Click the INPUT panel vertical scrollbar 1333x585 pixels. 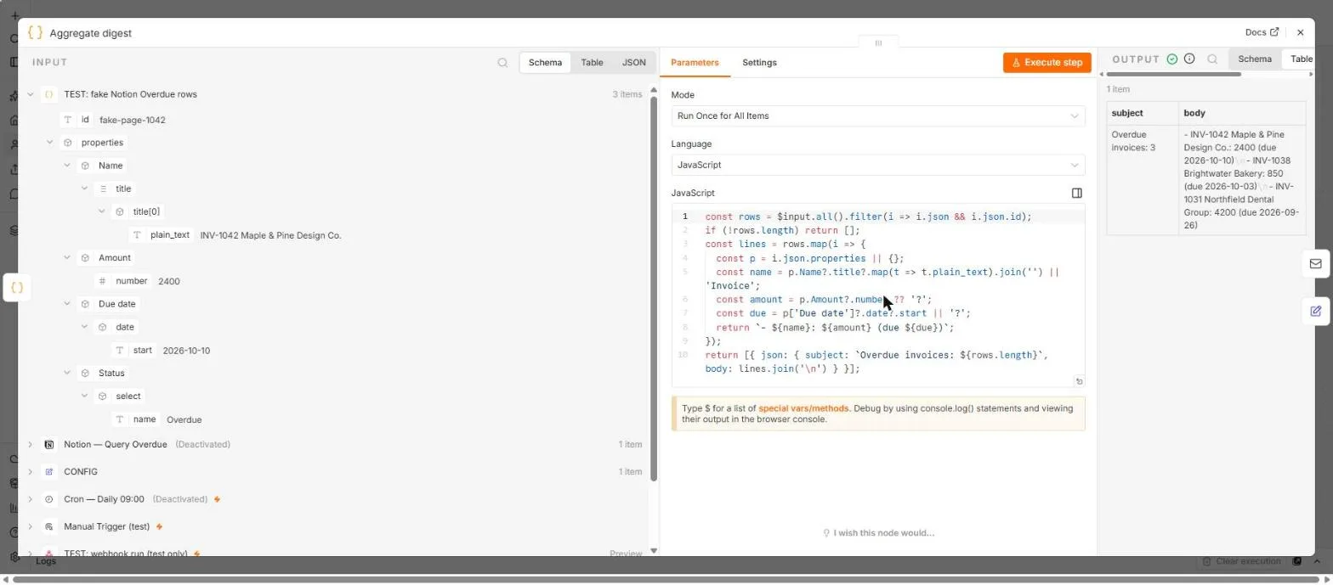[653, 289]
